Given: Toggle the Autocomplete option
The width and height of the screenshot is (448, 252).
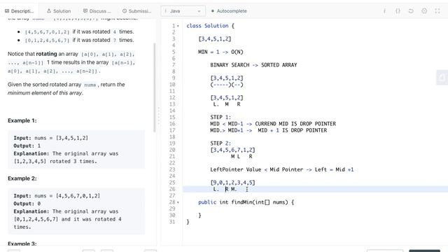Looking at the screenshot, I should tap(229, 11).
